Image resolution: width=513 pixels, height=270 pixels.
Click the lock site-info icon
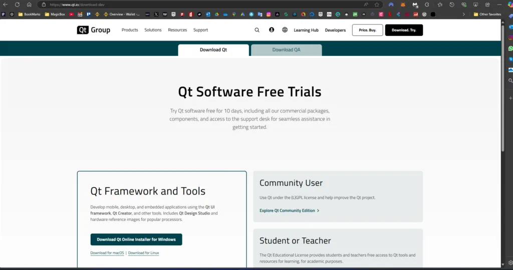pyautogui.click(x=44, y=4)
